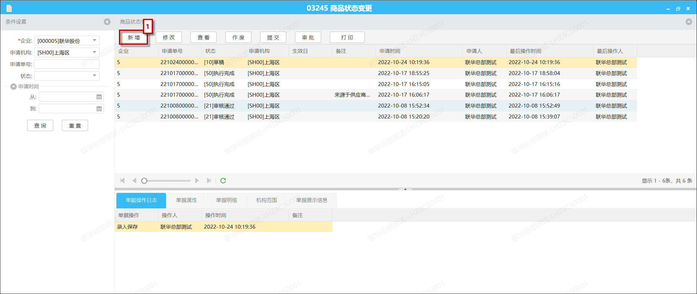This screenshot has width=697, height=294.
Task: Restore the window size
Action: 678,9
